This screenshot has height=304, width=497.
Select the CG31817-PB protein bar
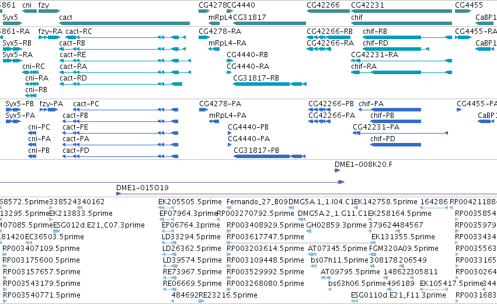[x=269, y=156]
